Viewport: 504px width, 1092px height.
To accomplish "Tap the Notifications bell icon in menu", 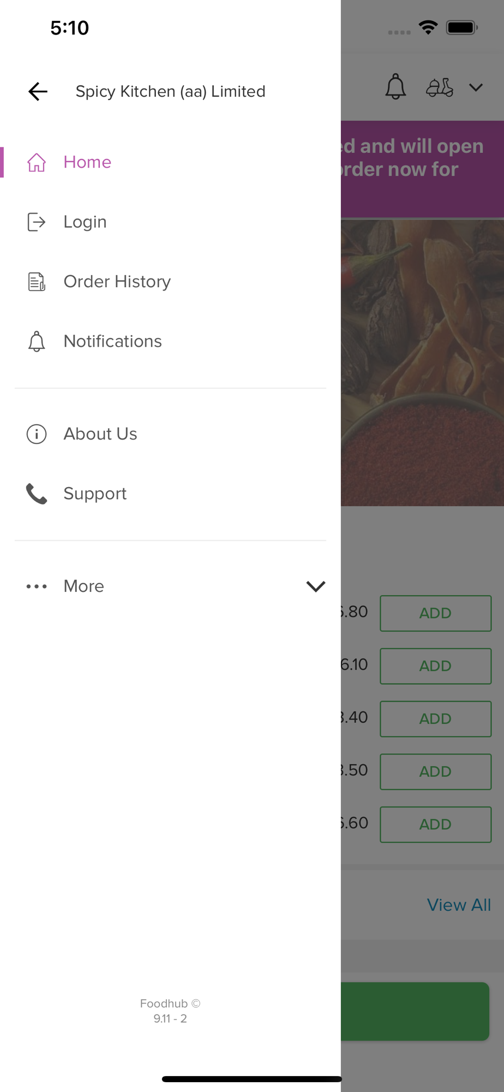I will pos(37,341).
